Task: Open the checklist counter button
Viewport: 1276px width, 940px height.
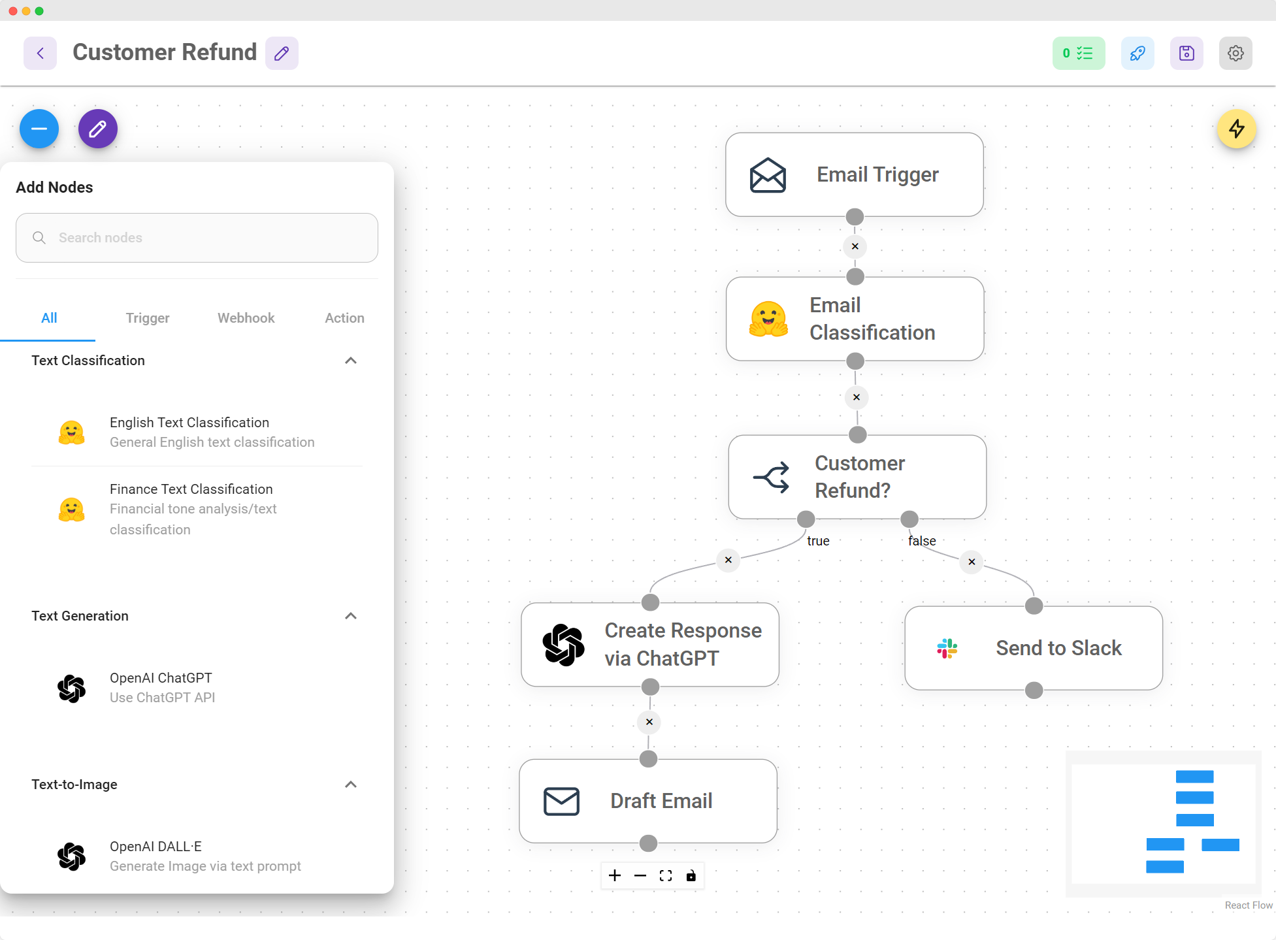Action: coord(1078,53)
